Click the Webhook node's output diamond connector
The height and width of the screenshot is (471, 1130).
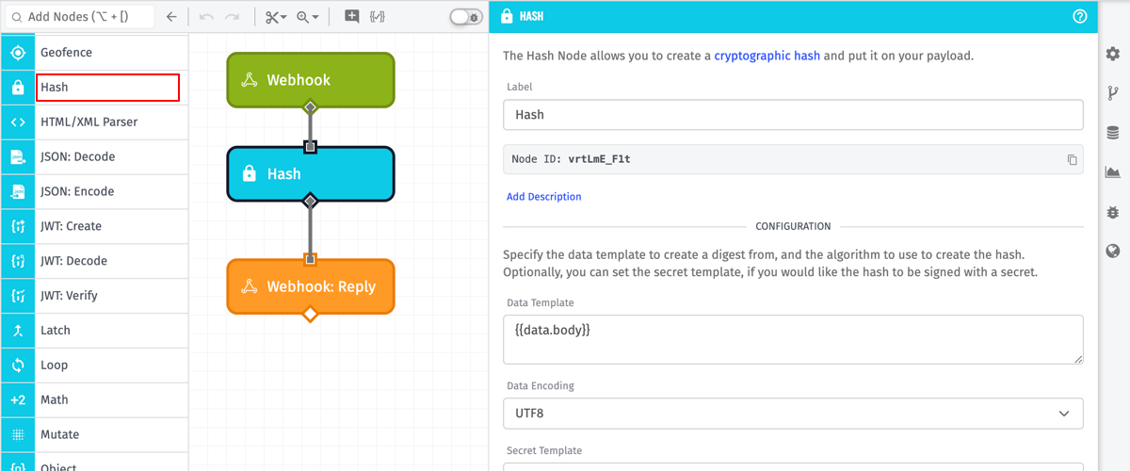(311, 107)
